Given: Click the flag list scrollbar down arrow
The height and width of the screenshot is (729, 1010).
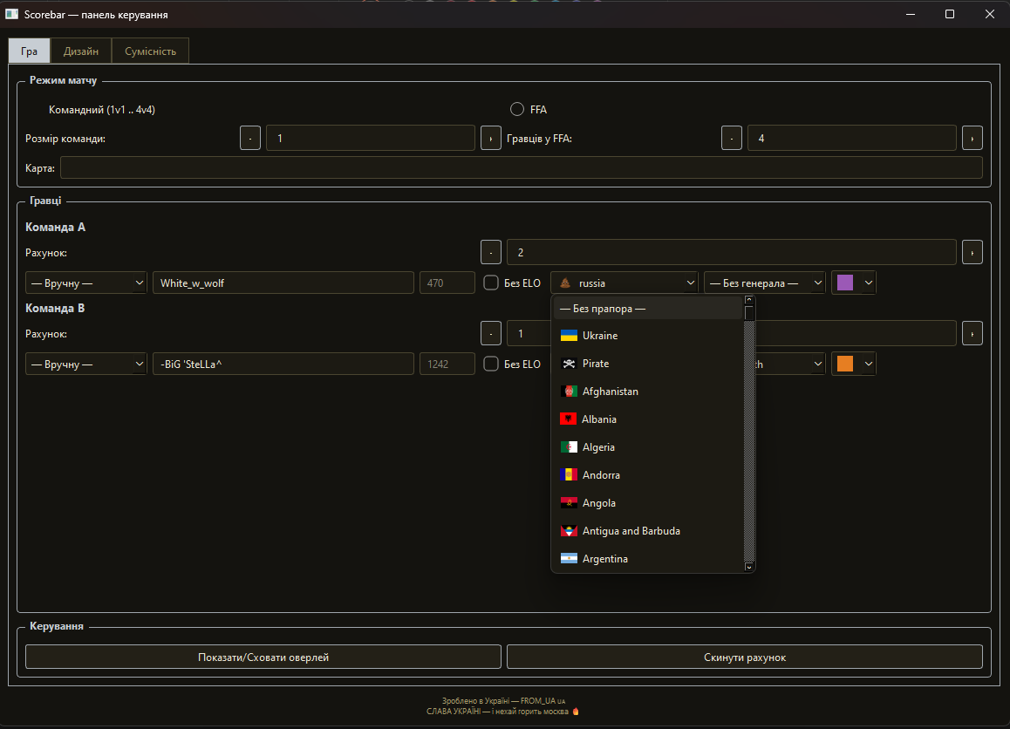Looking at the screenshot, I should (748, 567).
